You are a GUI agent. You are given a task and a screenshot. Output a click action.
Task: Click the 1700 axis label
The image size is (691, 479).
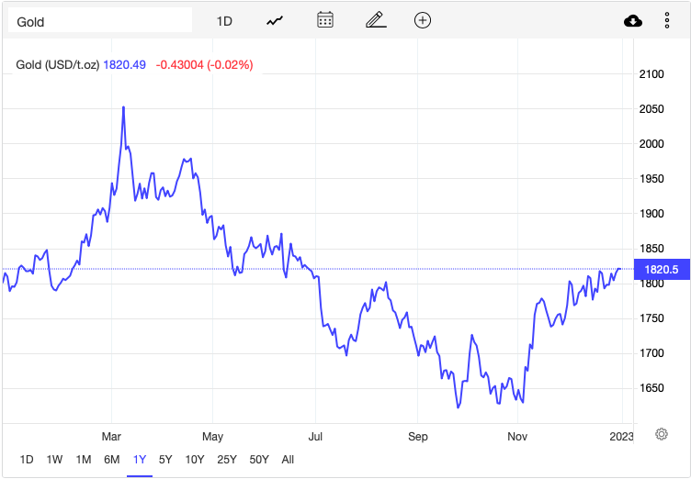pyautogui.click(x=651, y=353)
